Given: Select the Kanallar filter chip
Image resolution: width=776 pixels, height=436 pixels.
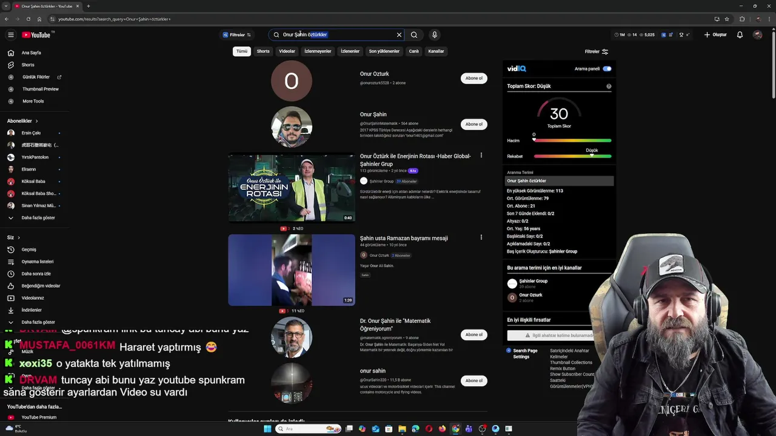Looking at the screenshot, I should pyautogui.click(x=436, y=51).
